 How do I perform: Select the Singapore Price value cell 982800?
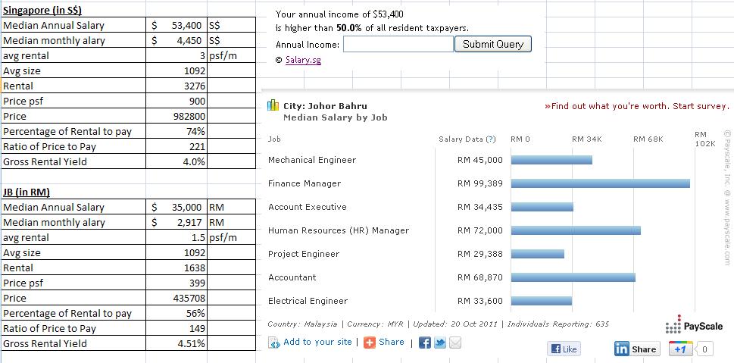pos(178,116)
